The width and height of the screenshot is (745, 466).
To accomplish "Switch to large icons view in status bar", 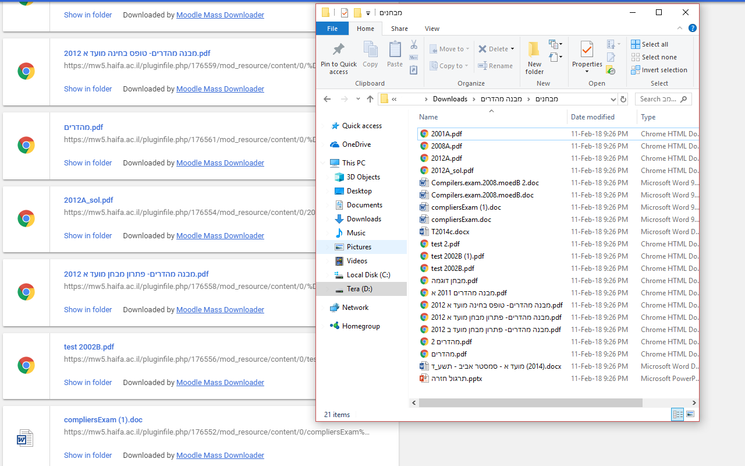I will click(690, 414).
